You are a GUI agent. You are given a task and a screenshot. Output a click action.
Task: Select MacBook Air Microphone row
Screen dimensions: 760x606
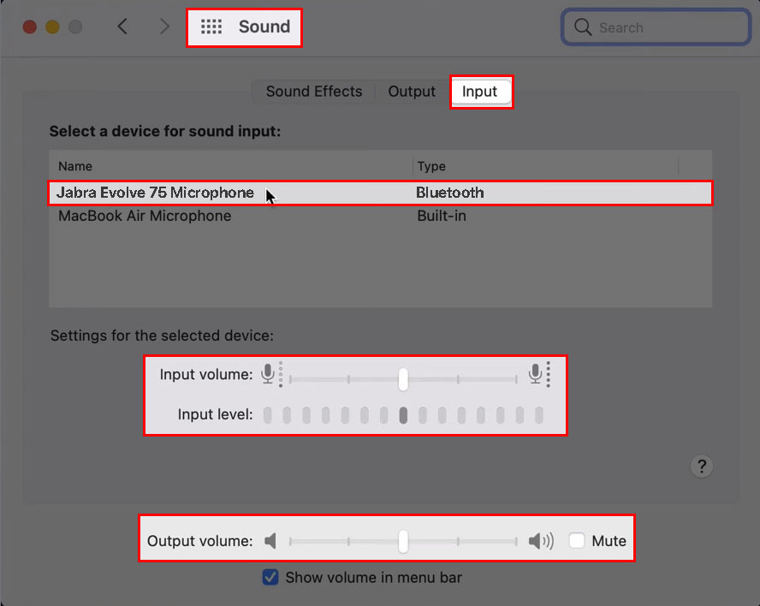[x=380, y=216]
